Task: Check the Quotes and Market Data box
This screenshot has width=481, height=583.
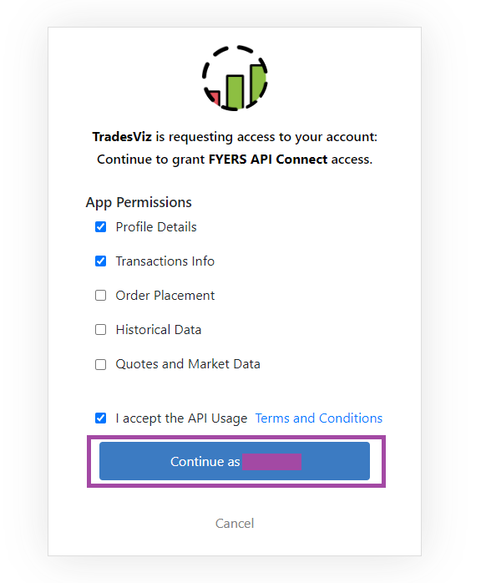Action: [100, 364]
